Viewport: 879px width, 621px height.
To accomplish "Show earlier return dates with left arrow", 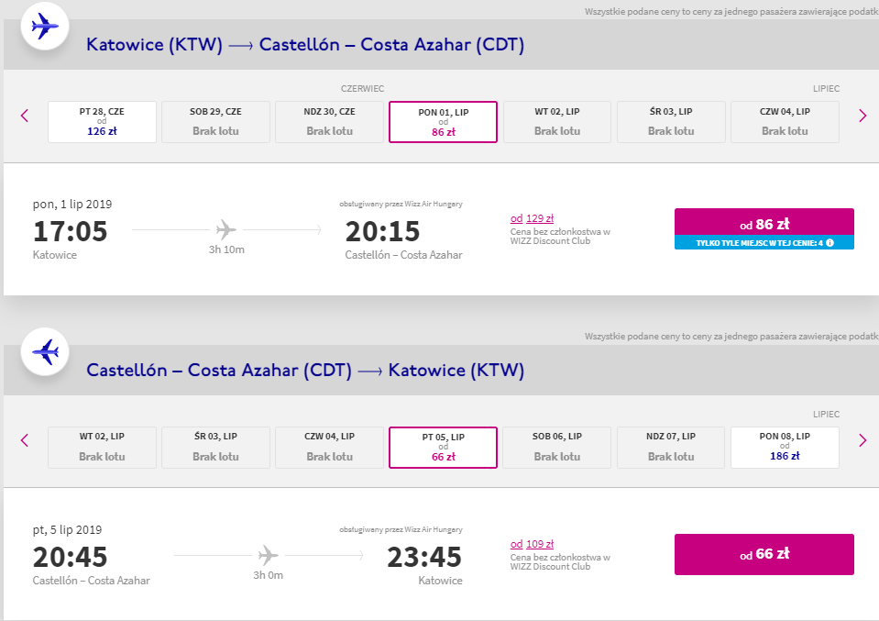I will [25, 440].
